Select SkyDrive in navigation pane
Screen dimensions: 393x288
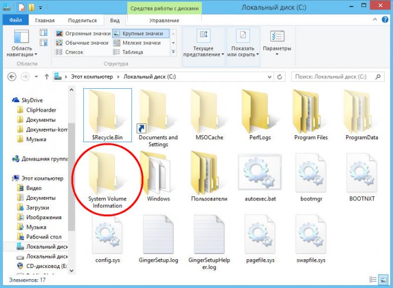coord(28,100)
